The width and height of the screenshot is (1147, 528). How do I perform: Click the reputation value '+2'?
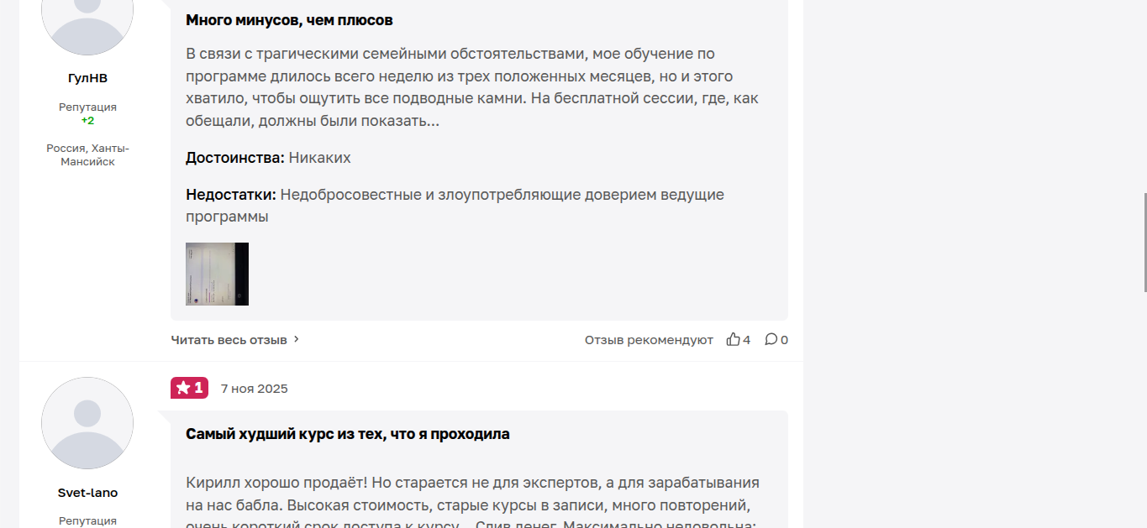pyautogui.click(x=87, y=120)
